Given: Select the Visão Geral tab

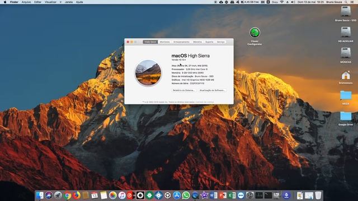Looking at the screenshot, I should click(x=150, y=42).
